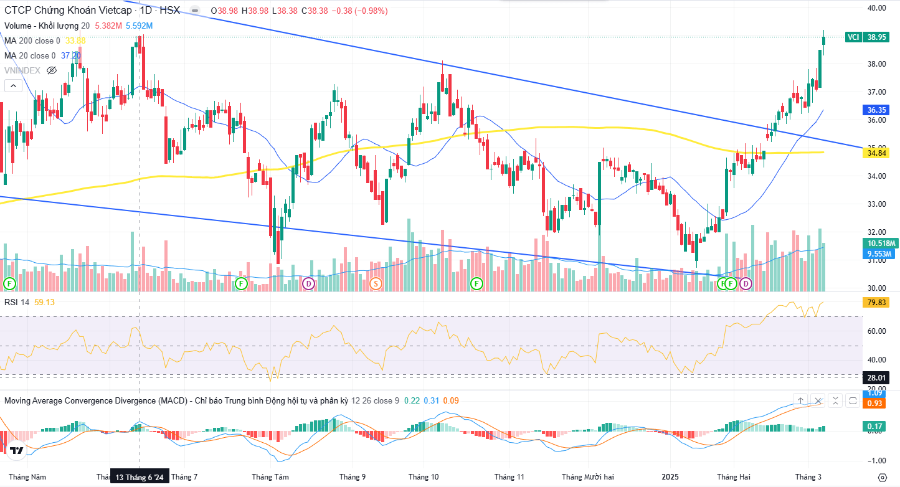Click the green 0.17 histogram value label
This screenshot has height=487, width=900.
[875, 426]
